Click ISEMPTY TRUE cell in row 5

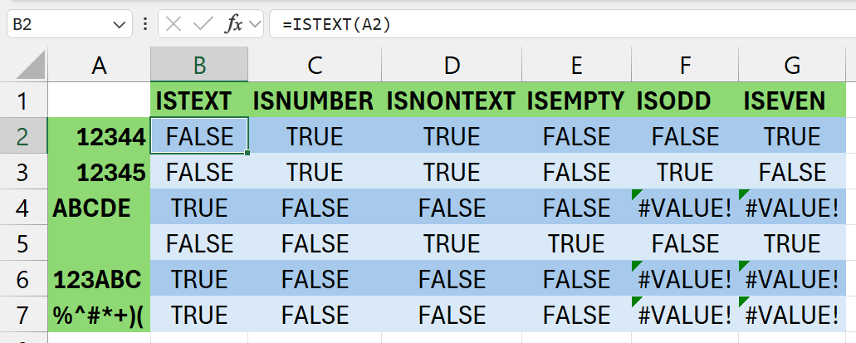[x=576, y=243]
